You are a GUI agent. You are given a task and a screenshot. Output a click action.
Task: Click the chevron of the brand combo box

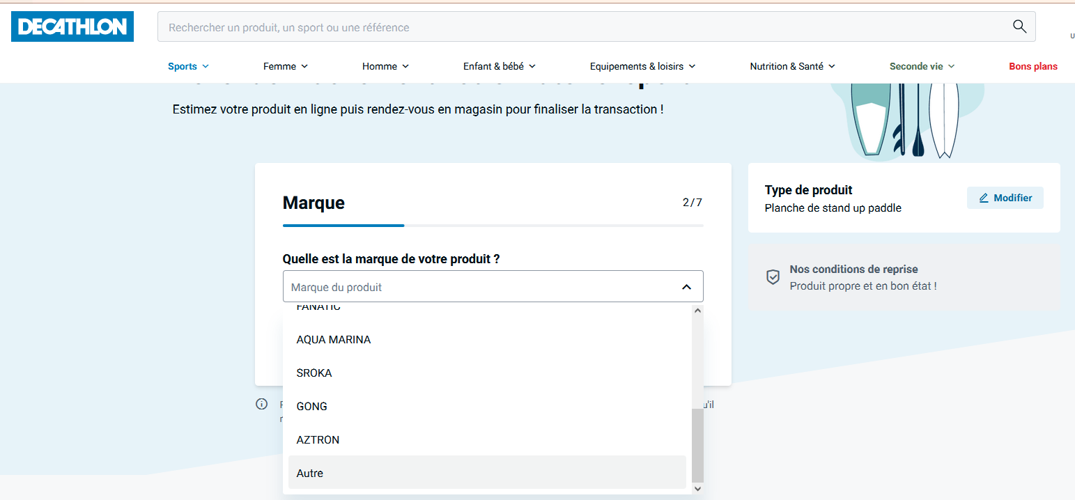coord(686,287)
